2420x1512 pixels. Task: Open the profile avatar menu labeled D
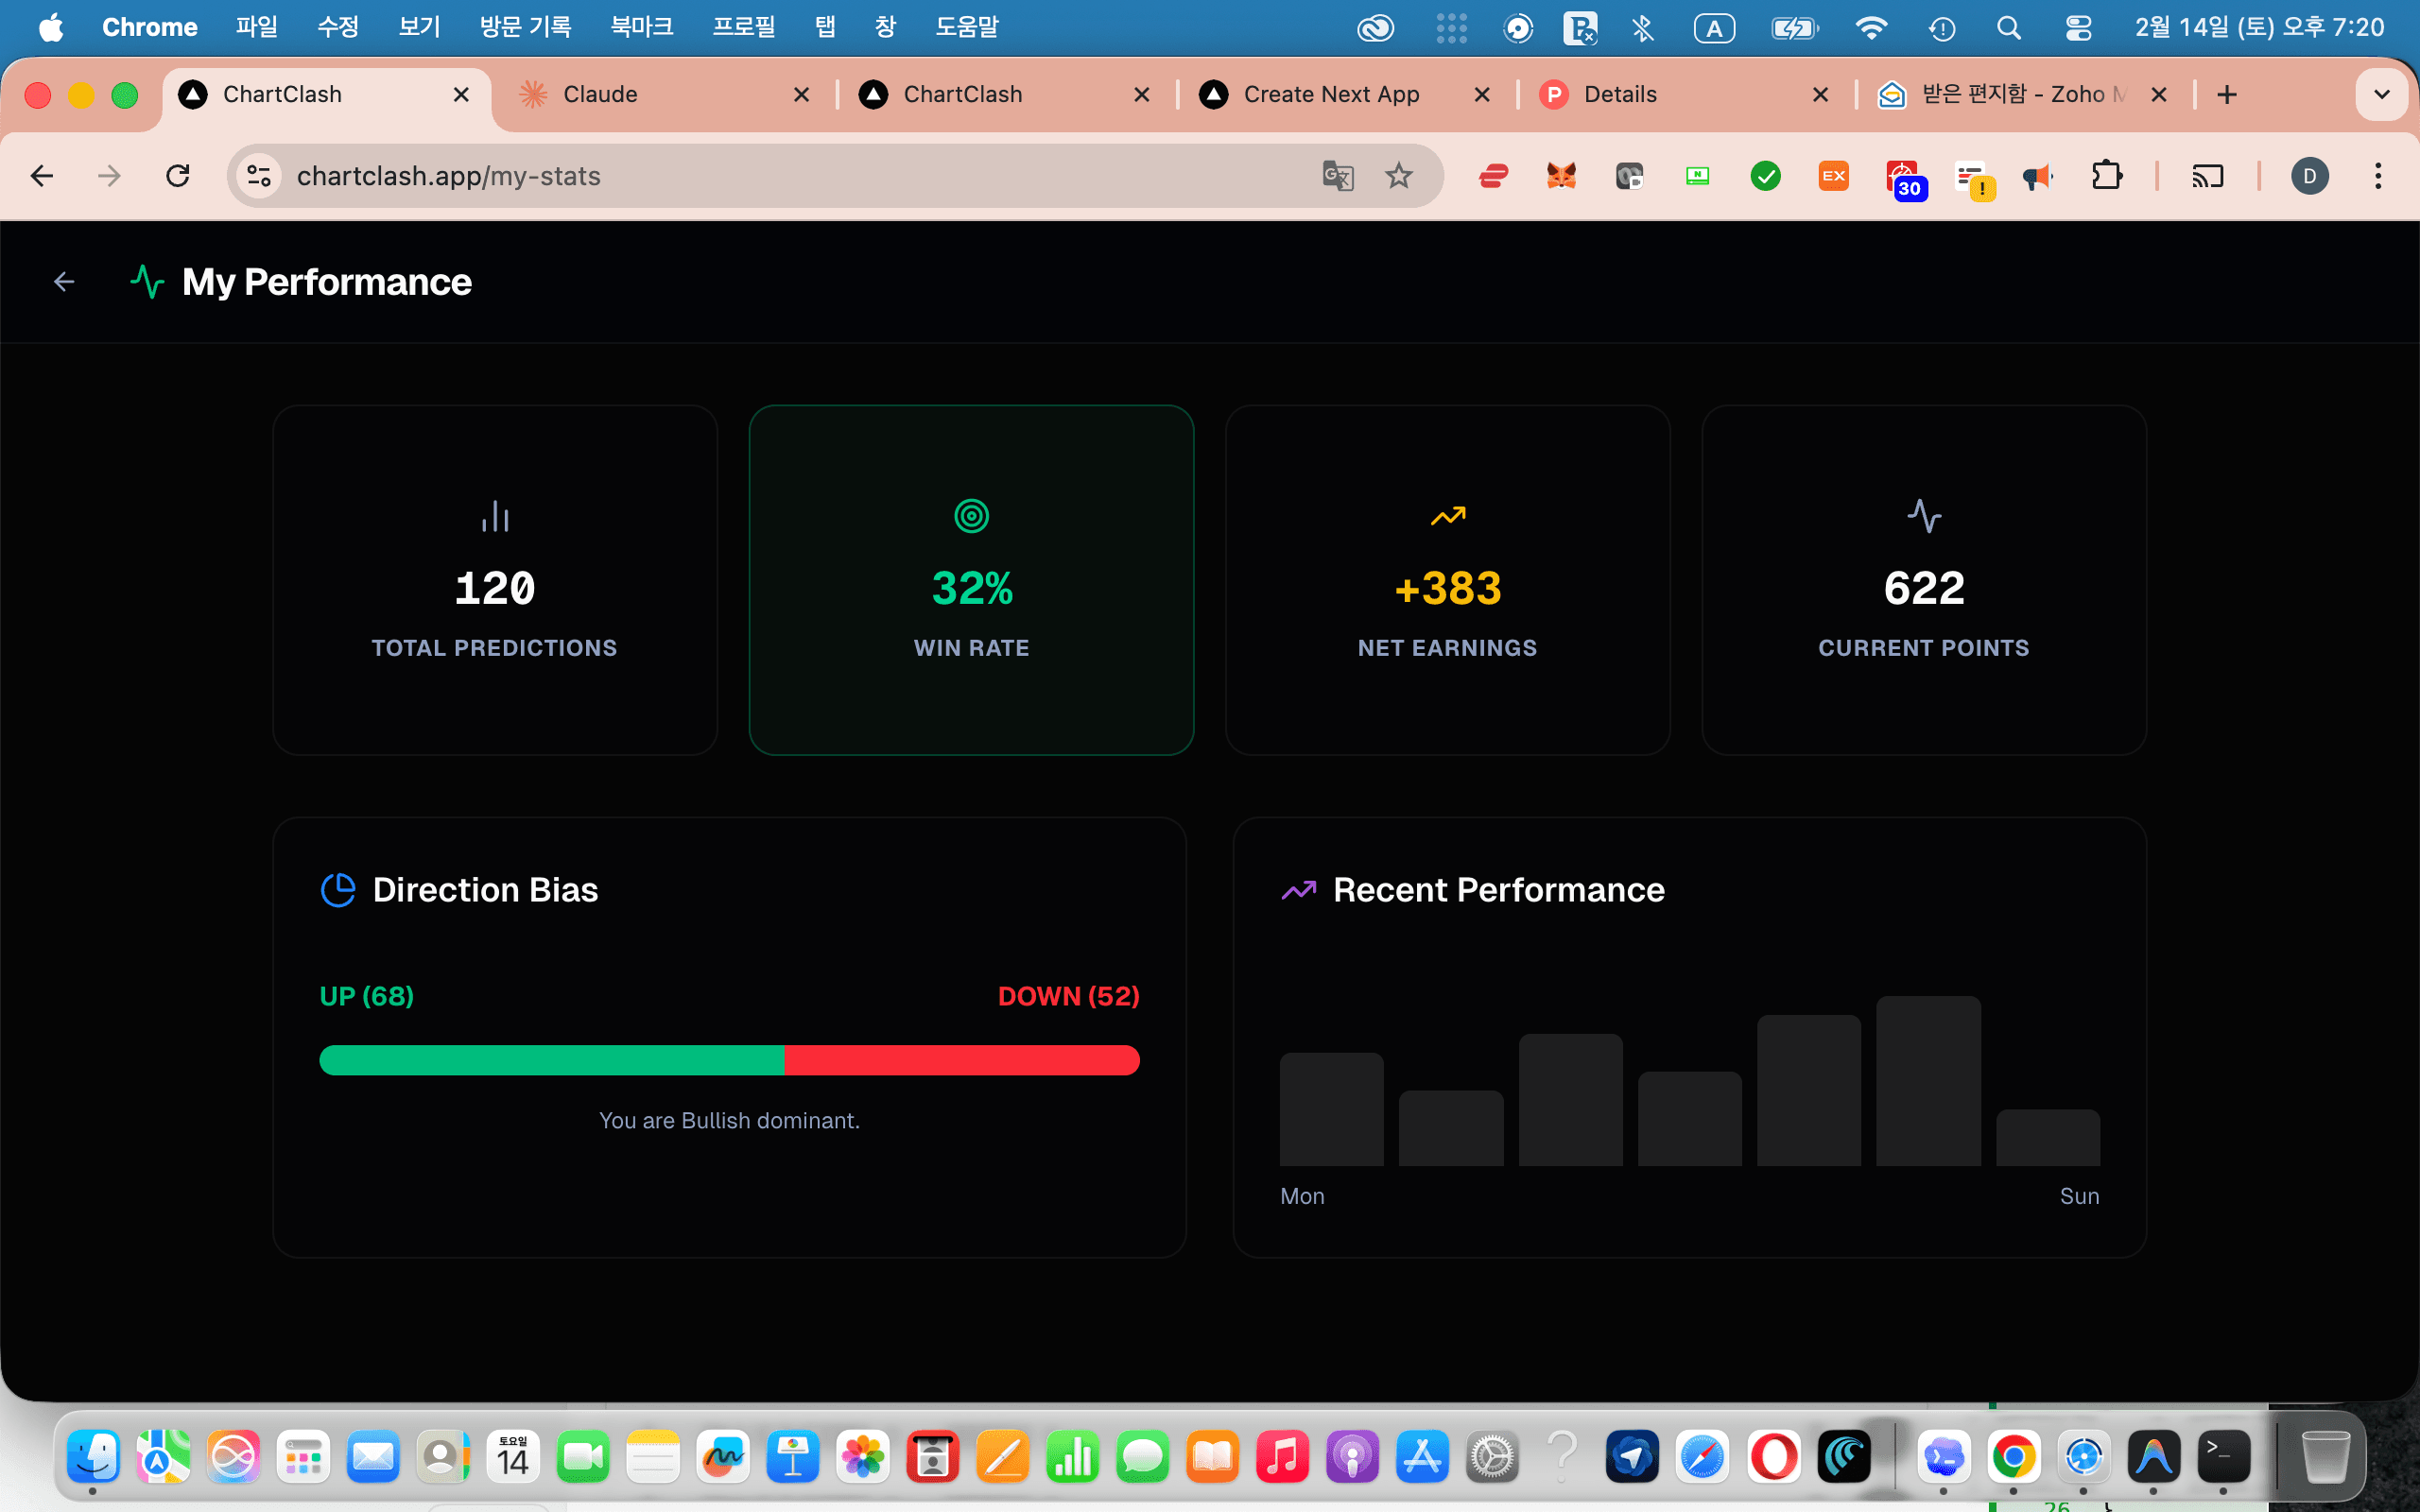point(2311,175)
